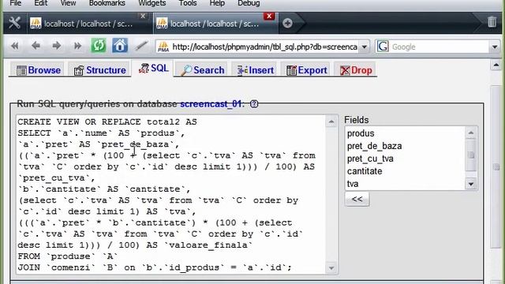Viewport: 505px width, 284px height.
Task: Add a new tab with plus icon
Action: click(x=287, y=23)
